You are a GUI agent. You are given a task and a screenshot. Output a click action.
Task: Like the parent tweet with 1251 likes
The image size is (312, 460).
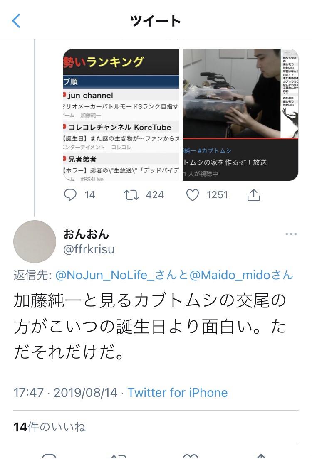click(x=193, y=195)
